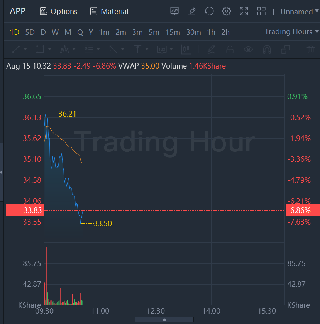Click the red 33.83 price marker
The image size is (320, 324).
click(24, 210)
